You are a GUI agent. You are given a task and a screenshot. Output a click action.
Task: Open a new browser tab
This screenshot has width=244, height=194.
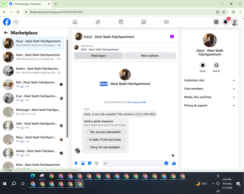56,4
